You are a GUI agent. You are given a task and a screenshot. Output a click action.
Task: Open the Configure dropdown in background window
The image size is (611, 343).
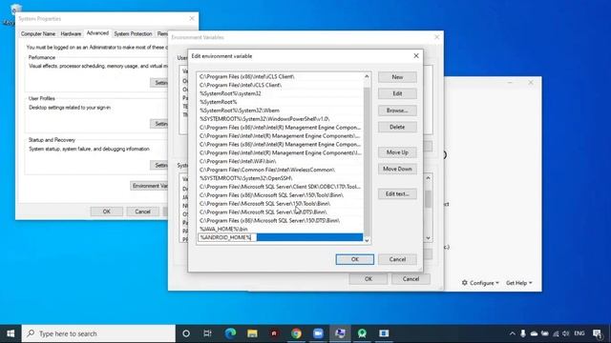(x=480, y=283)
